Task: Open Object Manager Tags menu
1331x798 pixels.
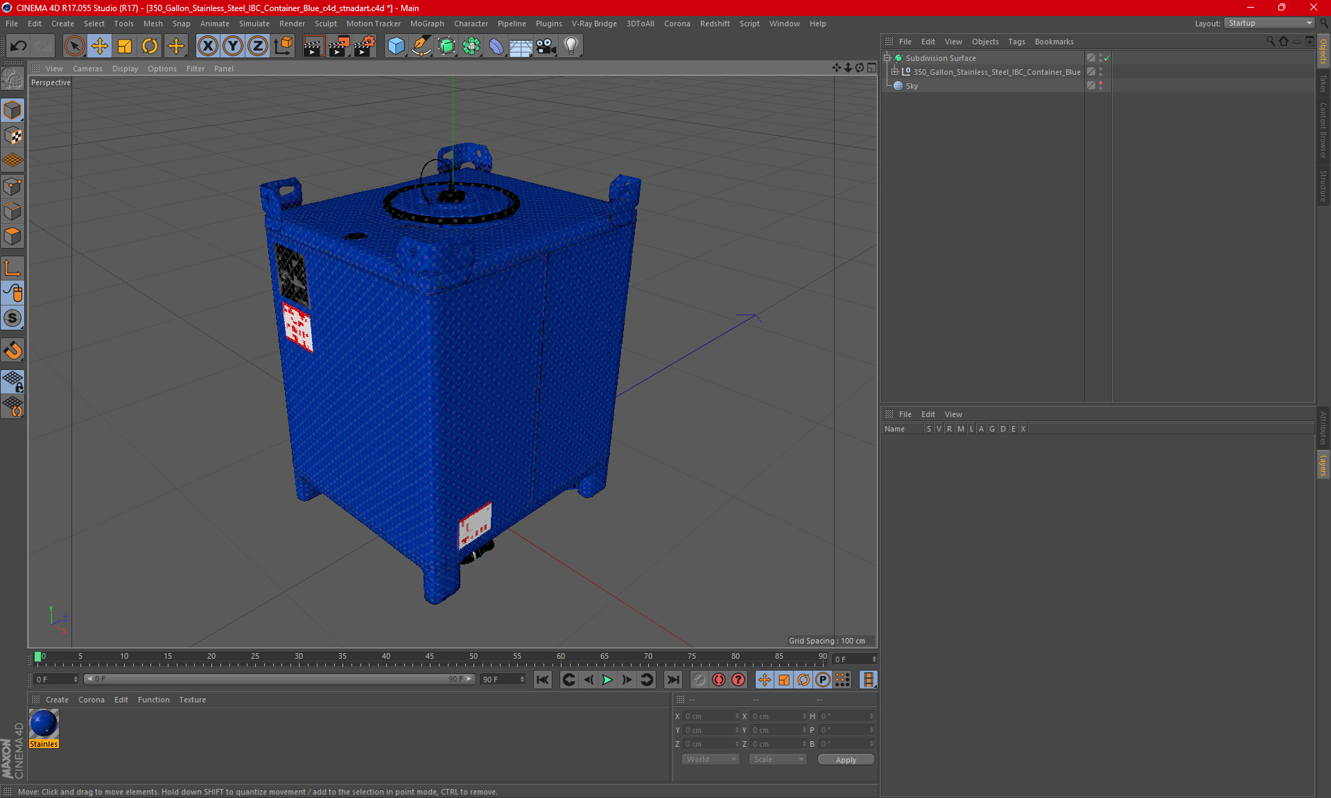Action: click(1016, 42)
